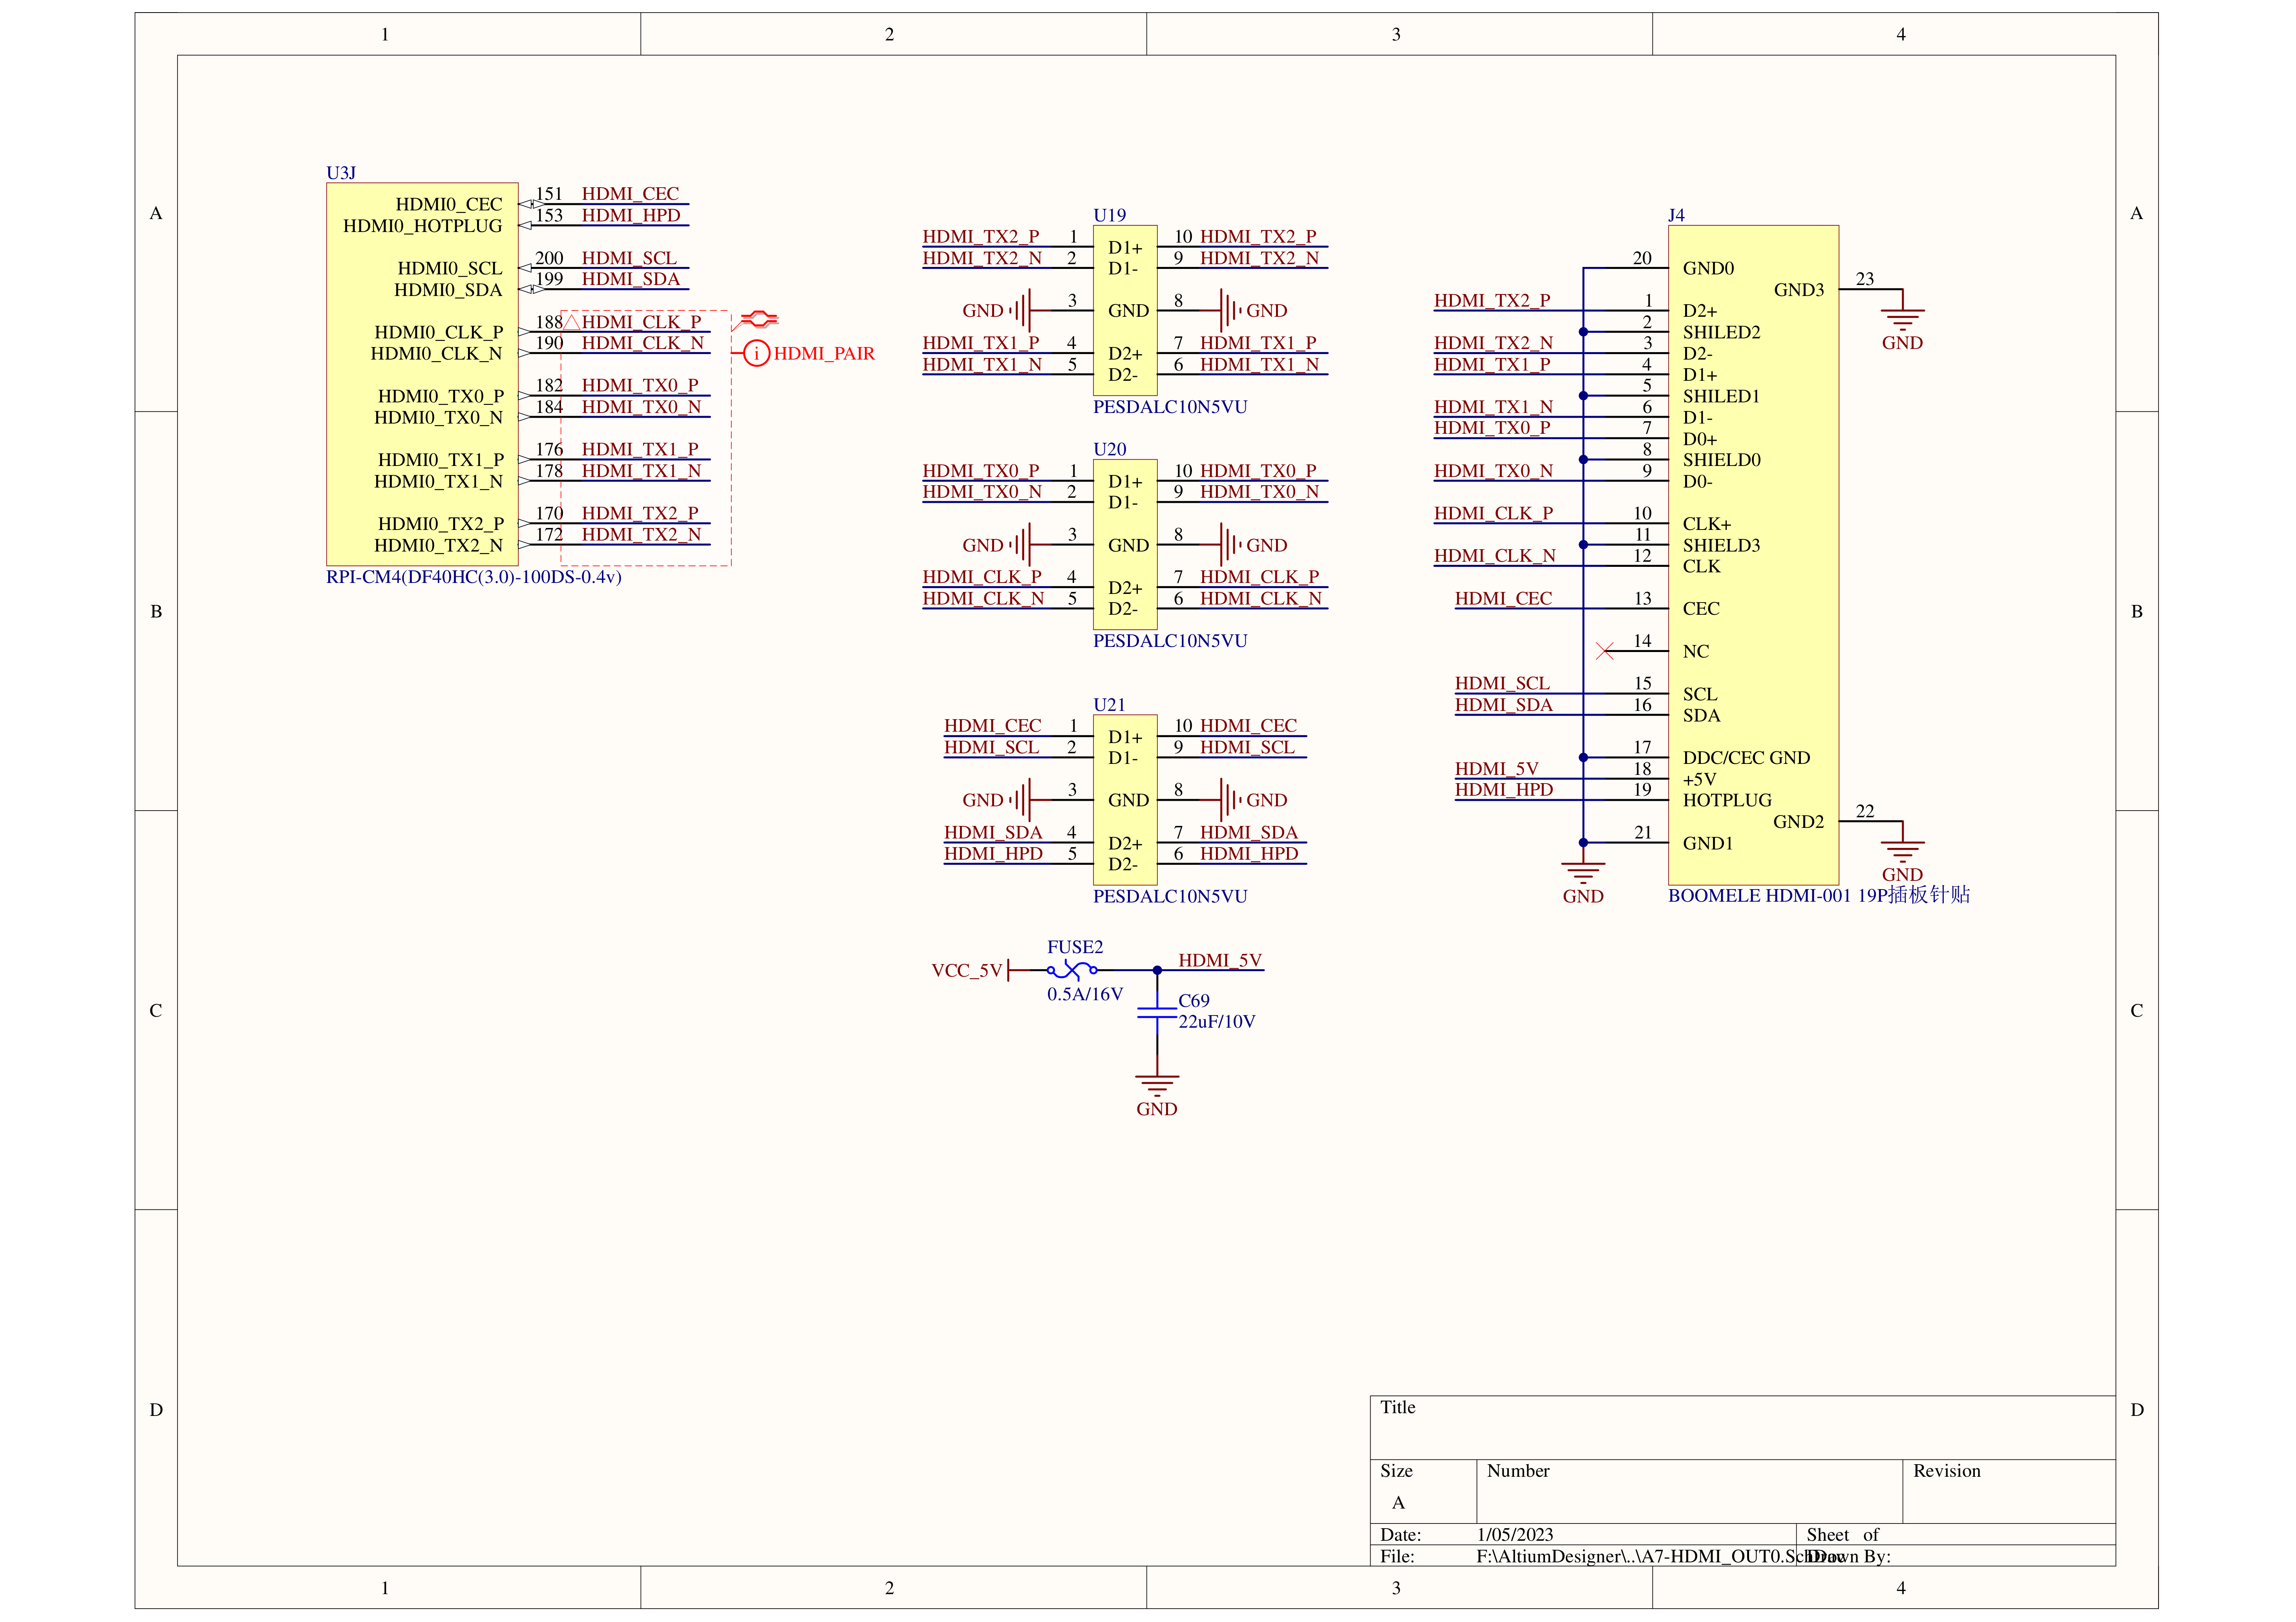Click the U3J designator label
The width and height of the screenshot is (2296, 1622).
[341, 173]
